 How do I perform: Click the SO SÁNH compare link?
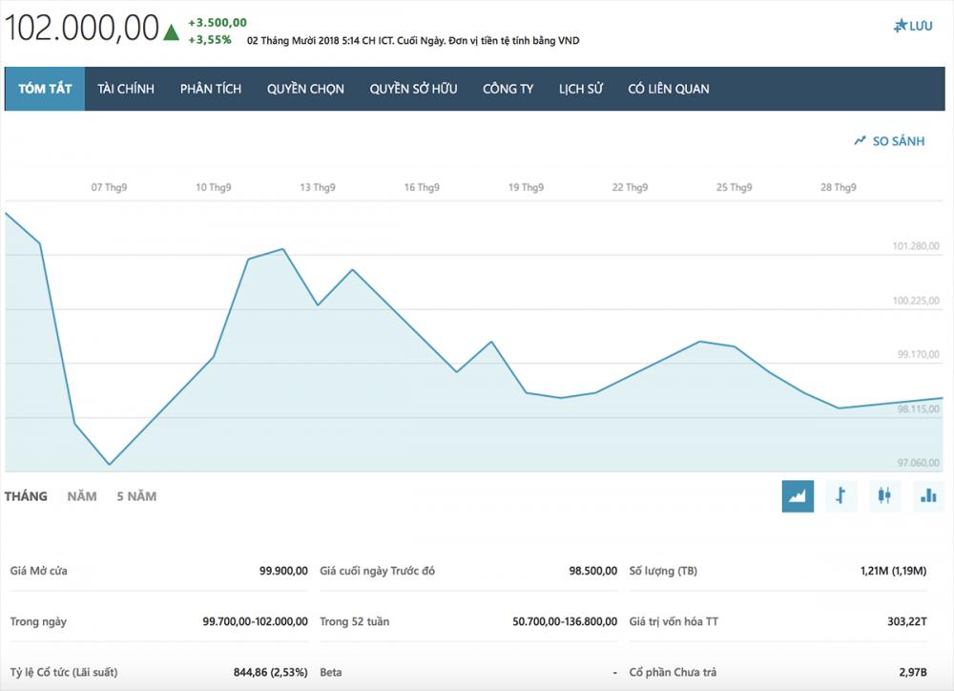click(899, 141)
